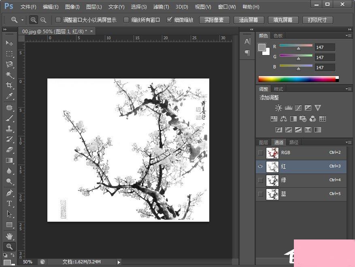
Task: Add an Exposure adjustment
Action: click(308, 108)
